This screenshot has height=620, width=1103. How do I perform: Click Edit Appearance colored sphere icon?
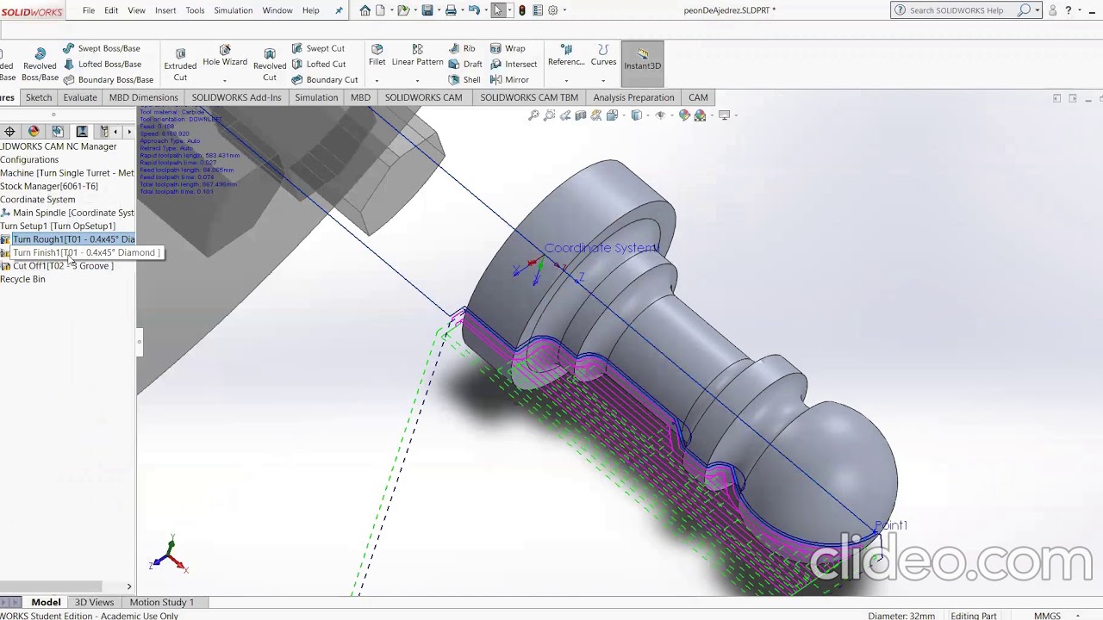pyautogui.click(x=685, y=115)
